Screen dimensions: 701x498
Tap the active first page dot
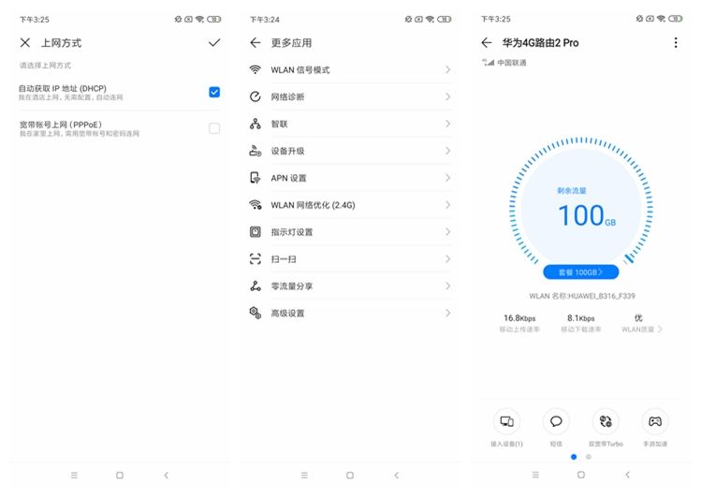click(x=574, y=457)
